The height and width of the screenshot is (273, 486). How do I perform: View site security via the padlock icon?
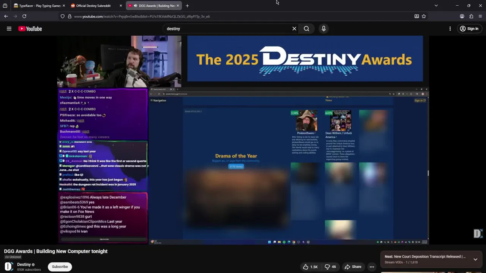pos(69,16)
